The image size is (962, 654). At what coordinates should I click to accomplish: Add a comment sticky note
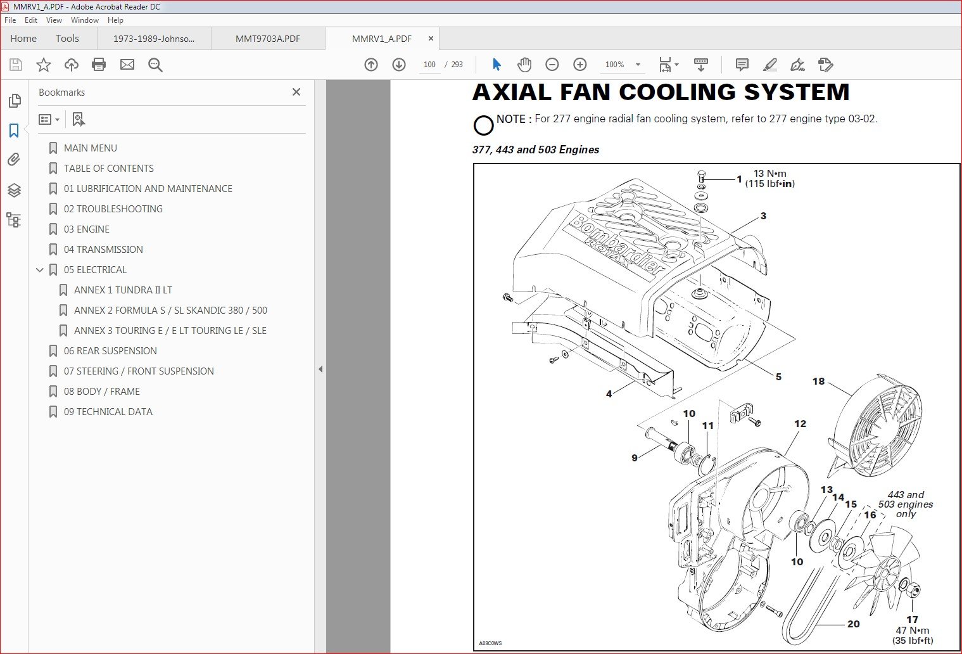[742, 65]
